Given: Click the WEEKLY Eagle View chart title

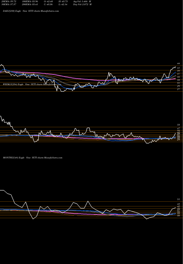Looking at the screenshot, I should click(32, 84).
